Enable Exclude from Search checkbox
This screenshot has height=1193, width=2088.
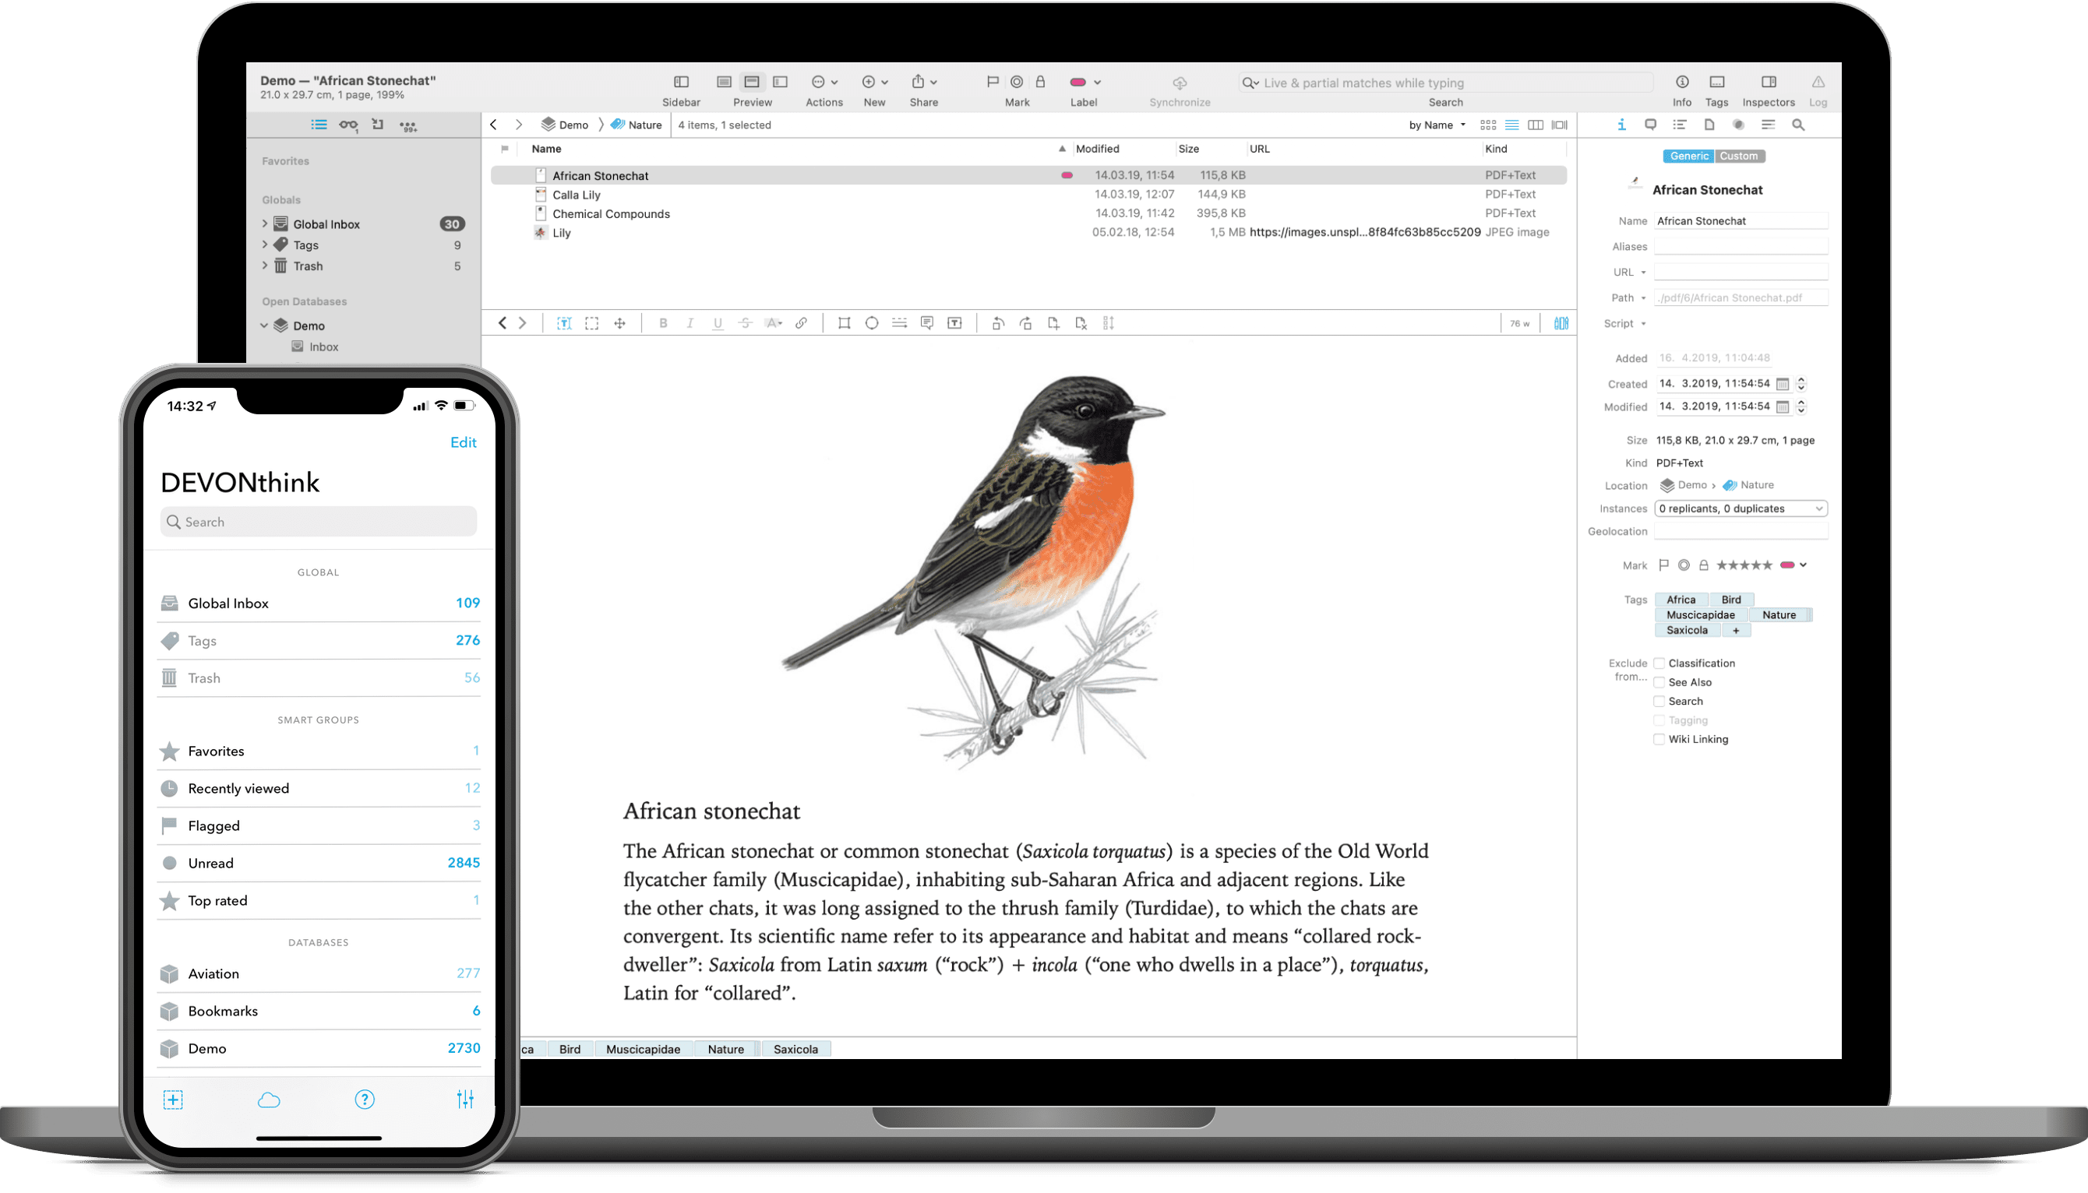click(x=1659, y=702)
